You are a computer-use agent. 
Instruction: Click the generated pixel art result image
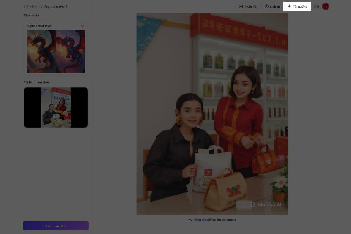coord(212,114)
